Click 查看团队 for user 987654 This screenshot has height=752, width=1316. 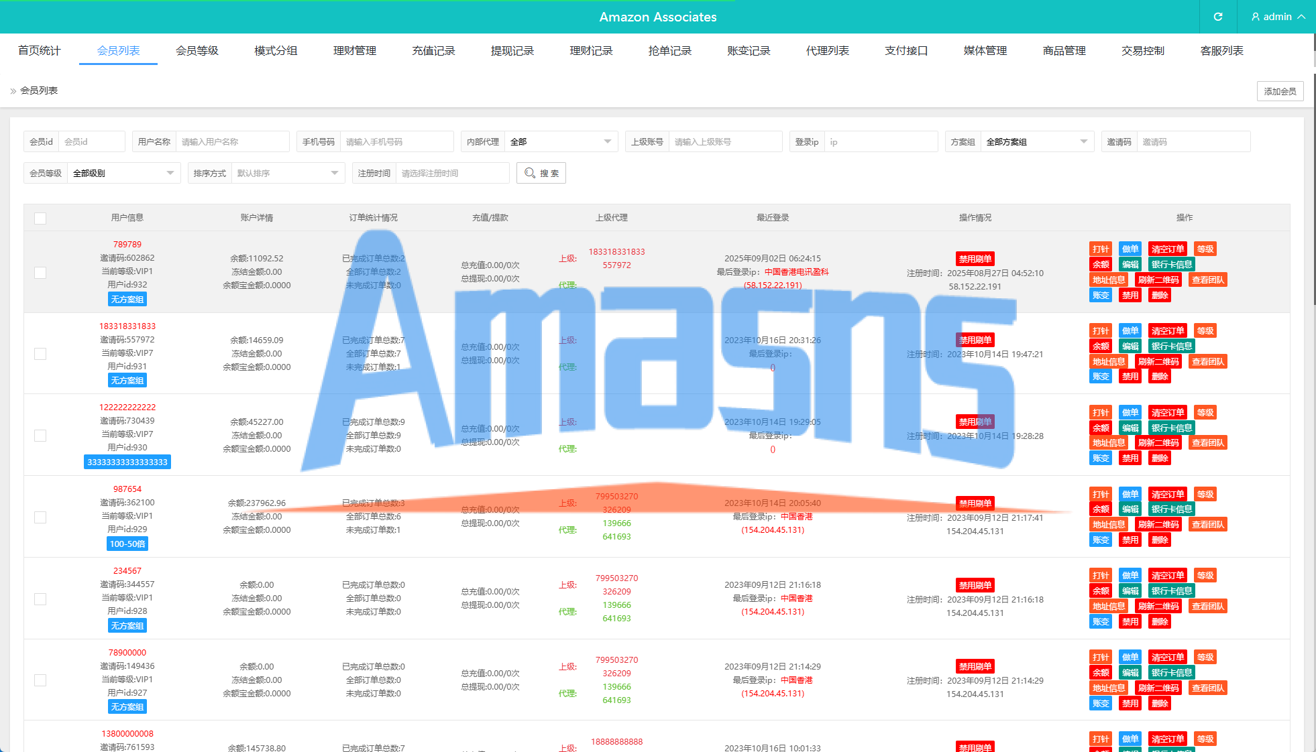click(1208, 525)
